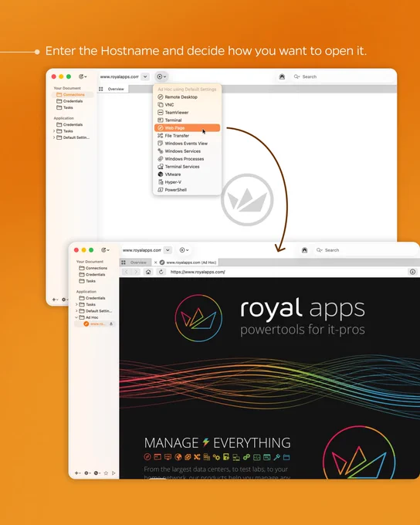Go forward in the embedded browser
The width and height of the screenshot is (420, 525).
136,272
